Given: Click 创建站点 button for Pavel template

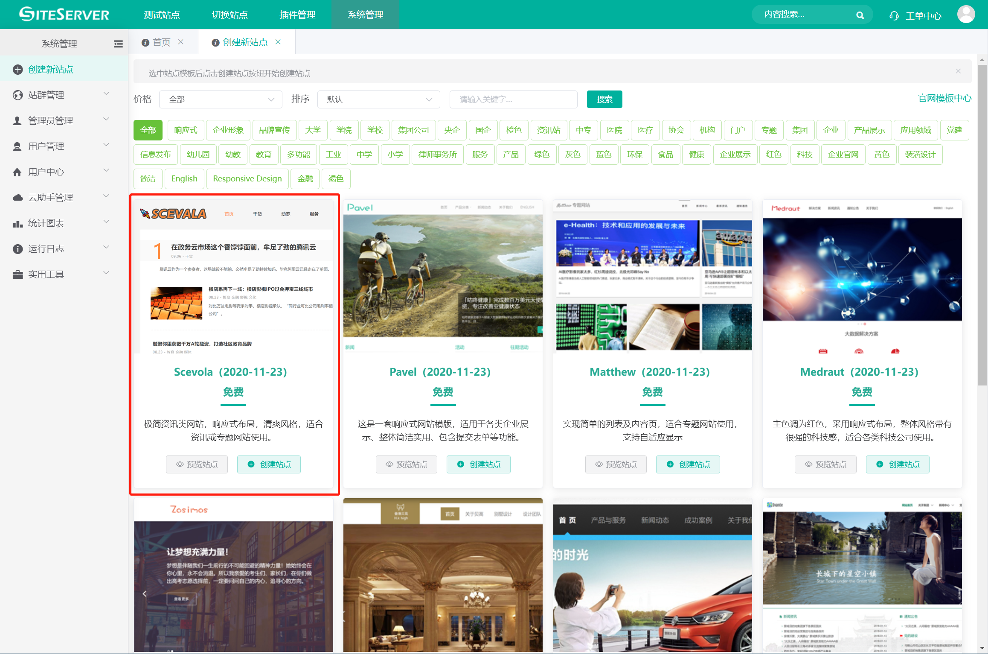Looking at the screenshot, I should [478, 464].
